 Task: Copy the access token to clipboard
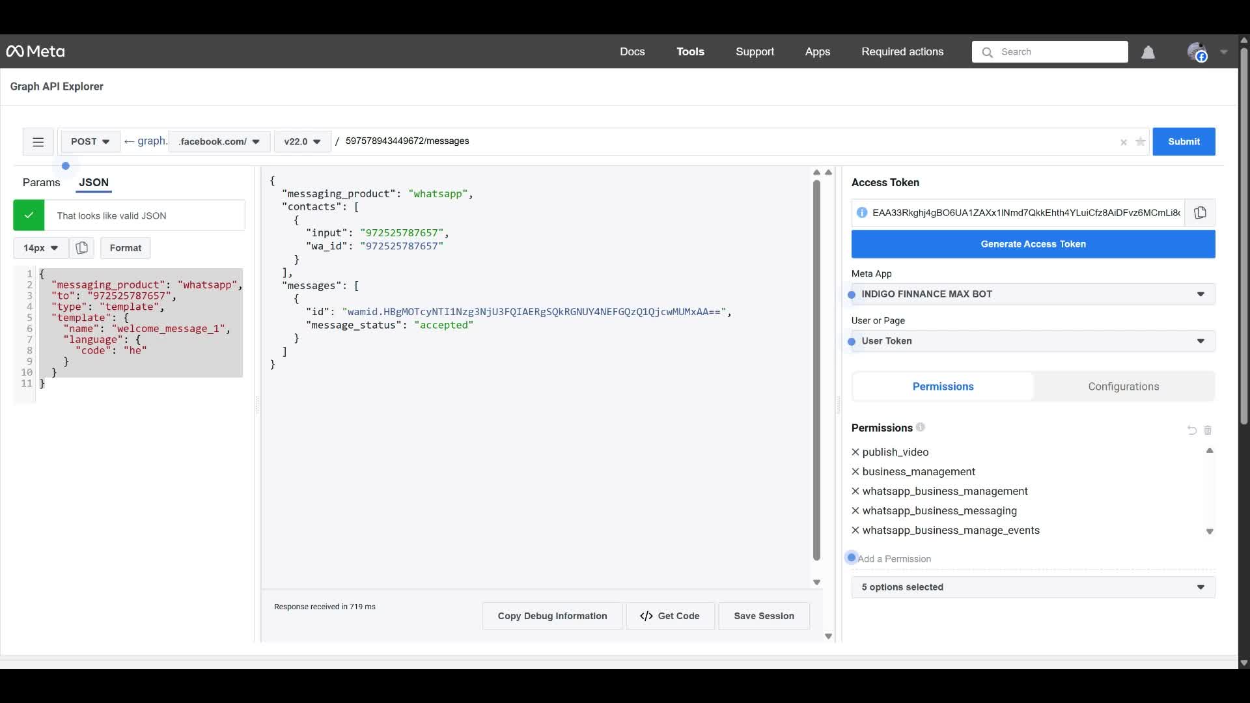click(x=1200, y=213)
